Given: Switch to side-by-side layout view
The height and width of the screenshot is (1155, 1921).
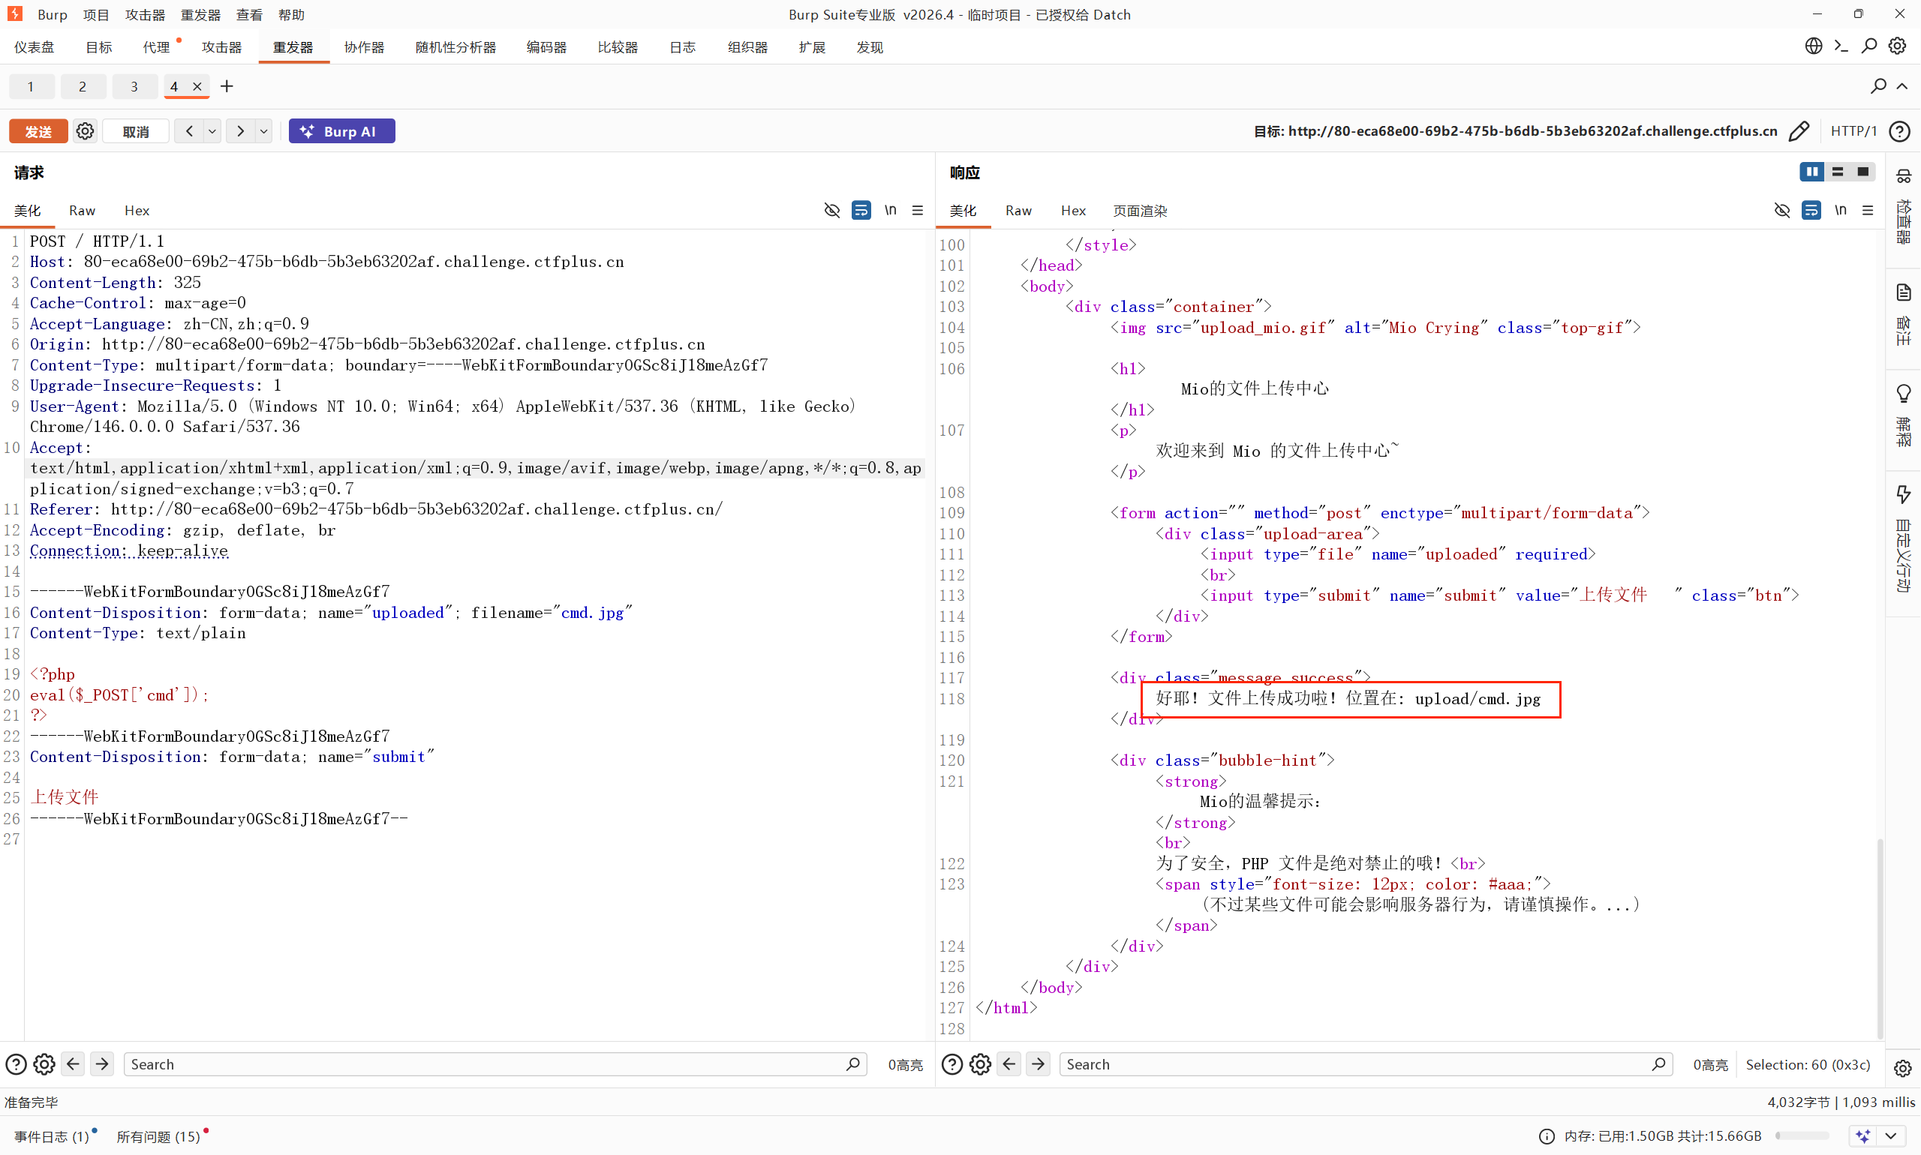Looking at the screenshot, I should click(x=1812, y=172).
